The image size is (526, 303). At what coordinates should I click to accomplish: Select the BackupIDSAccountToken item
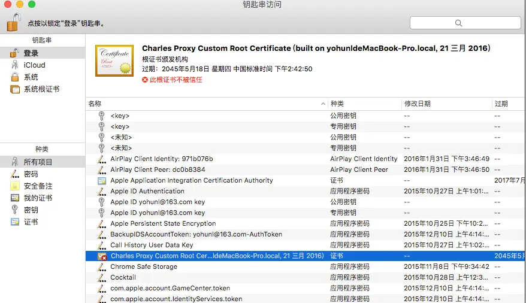306,234
